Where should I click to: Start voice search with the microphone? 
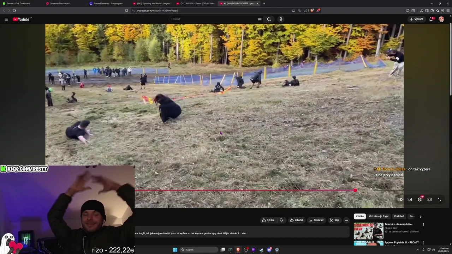pos(281,19)
